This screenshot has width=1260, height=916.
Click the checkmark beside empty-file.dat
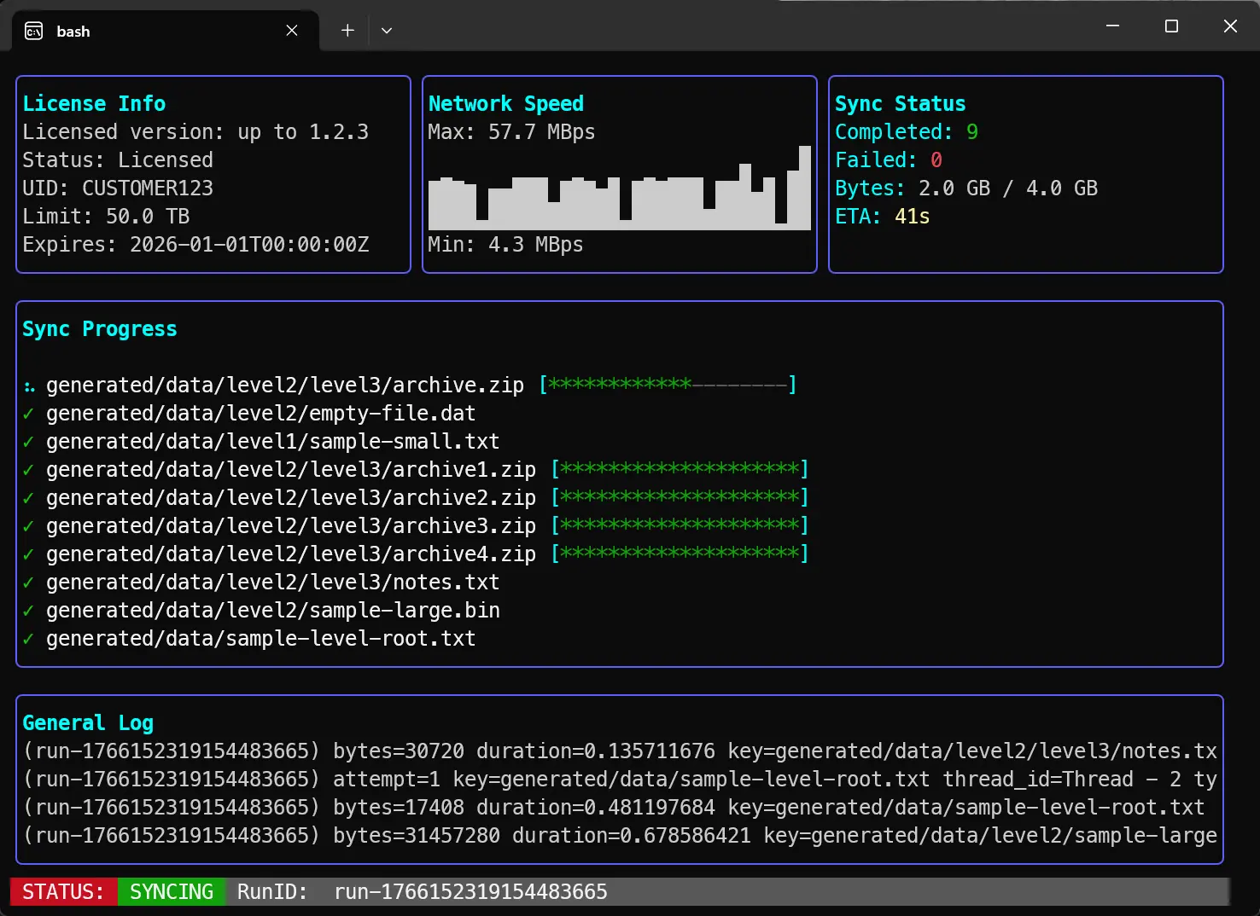pos(29,414)
